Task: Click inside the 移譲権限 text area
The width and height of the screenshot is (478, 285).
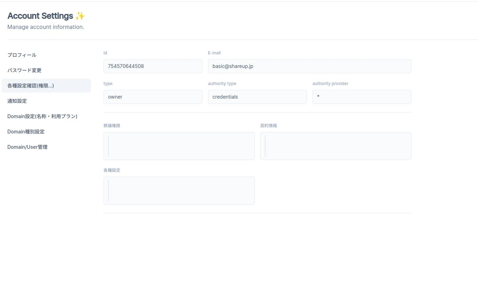Action: point(179,146)
